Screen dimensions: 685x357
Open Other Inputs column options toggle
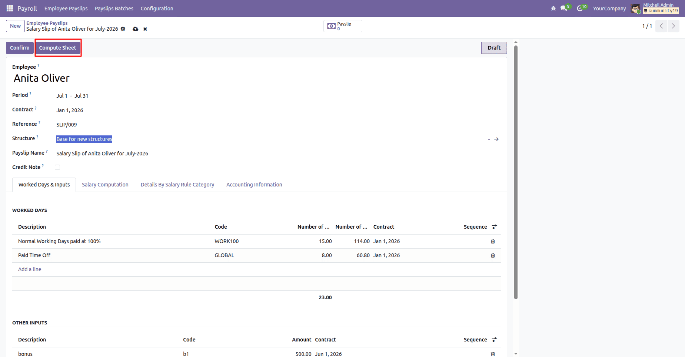click(x=495, y=340)
